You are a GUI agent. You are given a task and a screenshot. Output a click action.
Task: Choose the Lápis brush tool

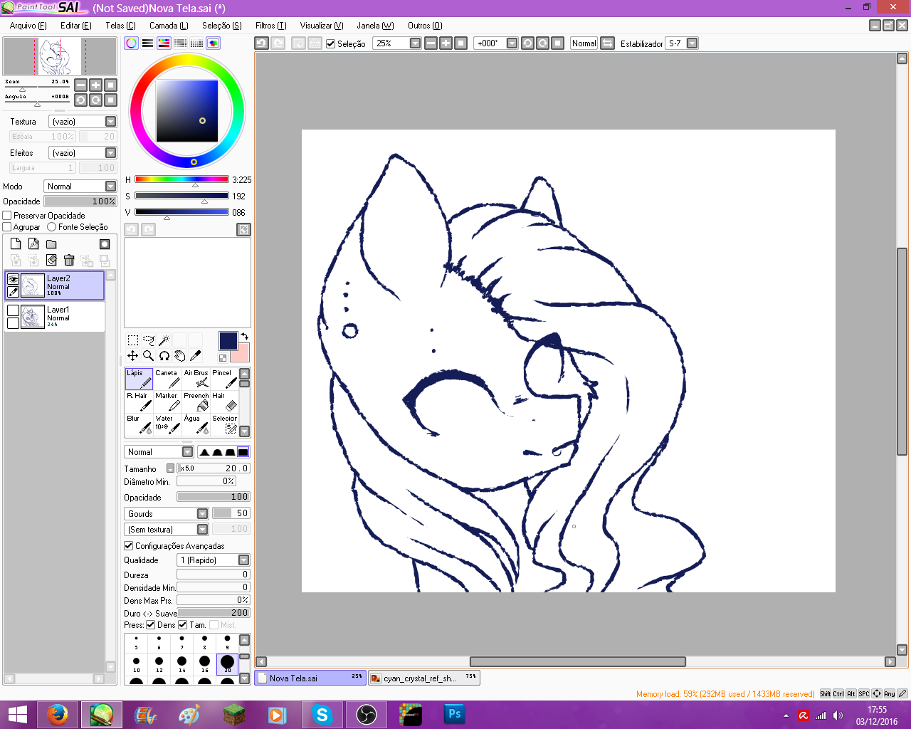139,379
